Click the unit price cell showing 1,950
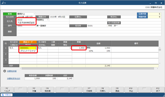The width and height of the screenshot is (165, 97). click(x=79, y=48)
